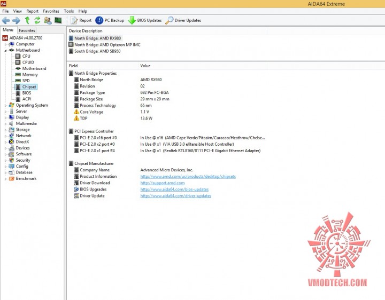Select the Chipset tree item
This screenshot has height=300, width=385.
(x=29, y=87)
